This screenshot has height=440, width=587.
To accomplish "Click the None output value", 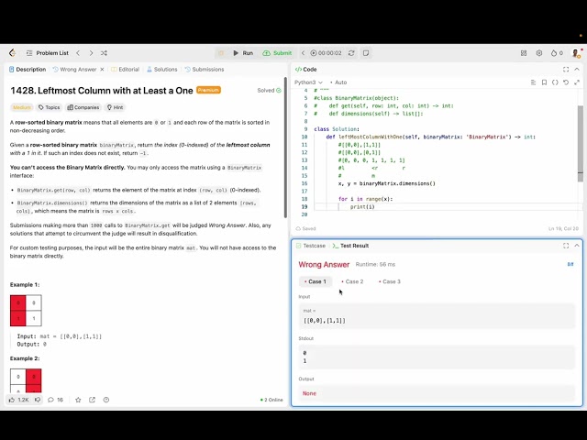I will 309,393.
